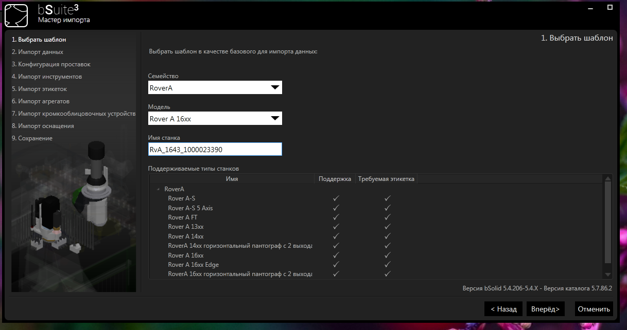Click the version text Версия bSolid 5.4.206-5.4.X
Screen dimensions: 627x330
[x=501, y=288]
